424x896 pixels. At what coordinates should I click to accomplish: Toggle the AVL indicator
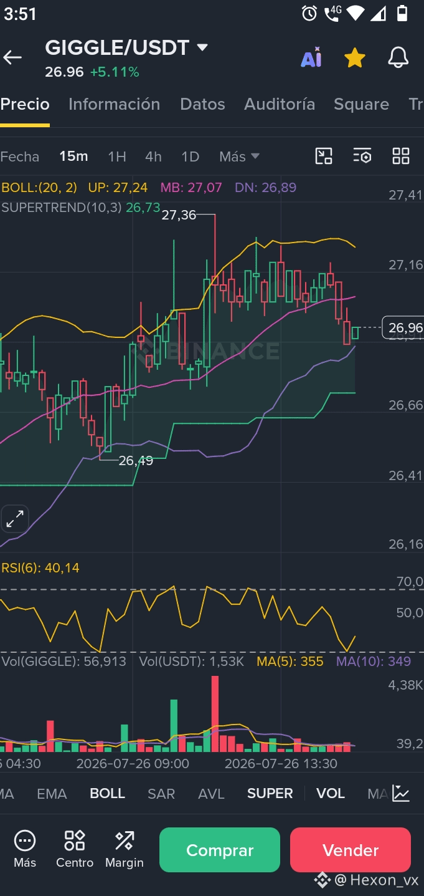(x=211, y=794)
